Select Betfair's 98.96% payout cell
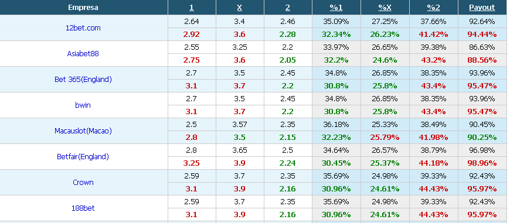The height and width of the screenshot is (223, 510). tap(482, 163)
